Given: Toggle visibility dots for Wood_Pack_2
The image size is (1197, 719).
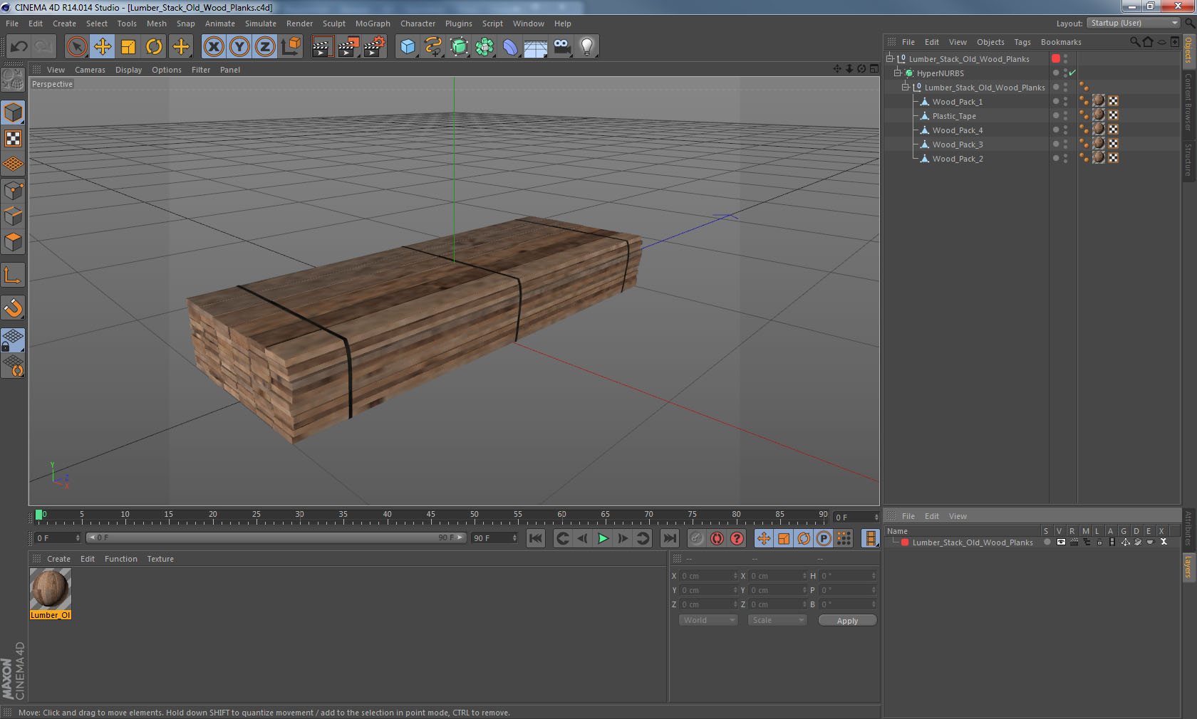Looking at the screenshot, I should click(1065, 159).
